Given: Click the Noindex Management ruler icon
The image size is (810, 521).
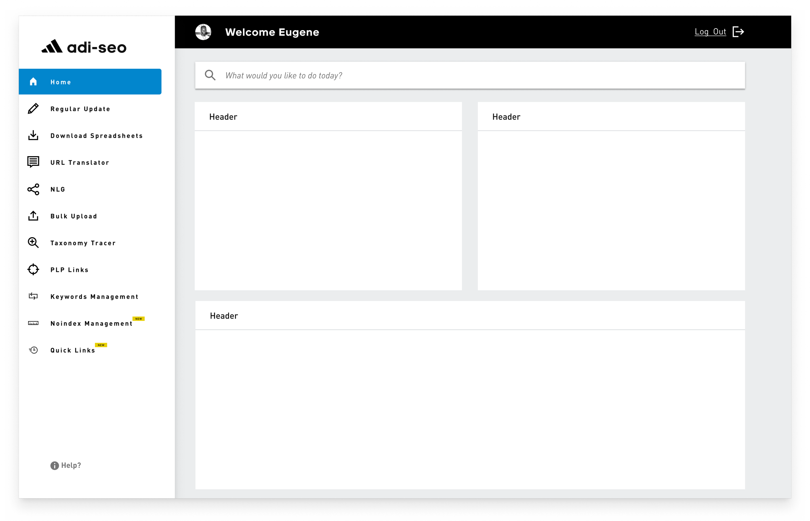Looking at the screenshot, I should 33,323.
